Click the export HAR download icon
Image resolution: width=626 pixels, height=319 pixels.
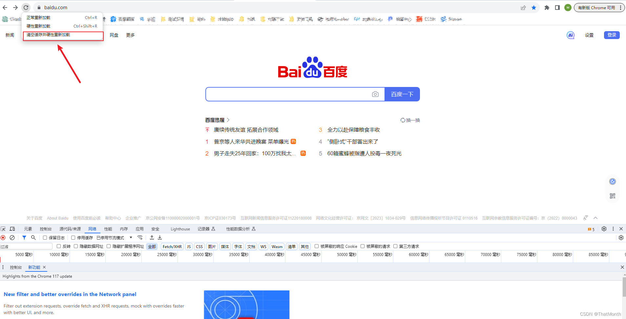[x=160, y=238]
